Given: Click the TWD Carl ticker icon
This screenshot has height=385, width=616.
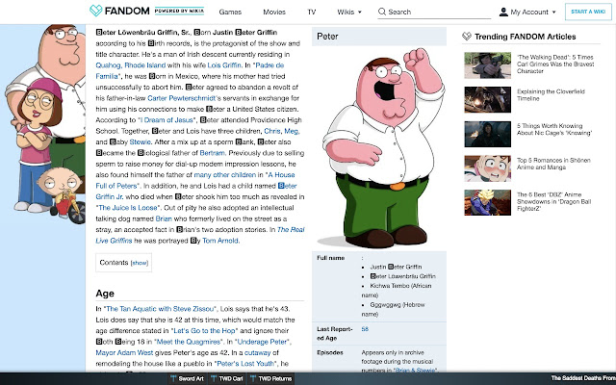Looking at the screenshot, I should tap(214, 378).
